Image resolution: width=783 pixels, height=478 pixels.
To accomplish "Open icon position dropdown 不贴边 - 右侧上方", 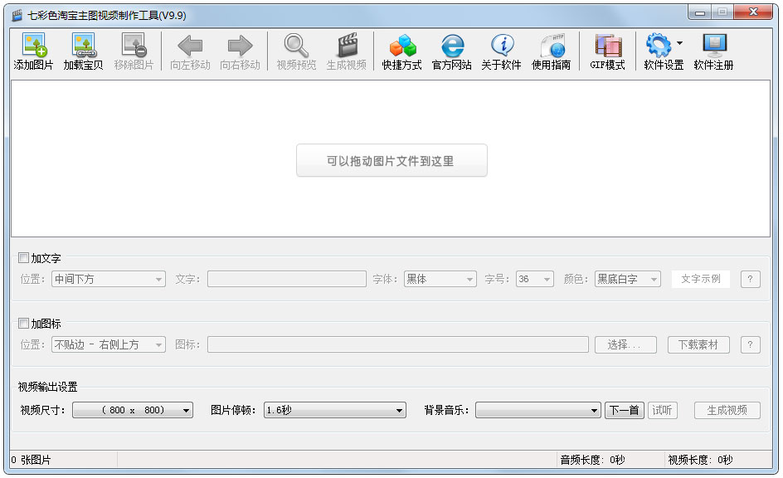I will [109, 344].
